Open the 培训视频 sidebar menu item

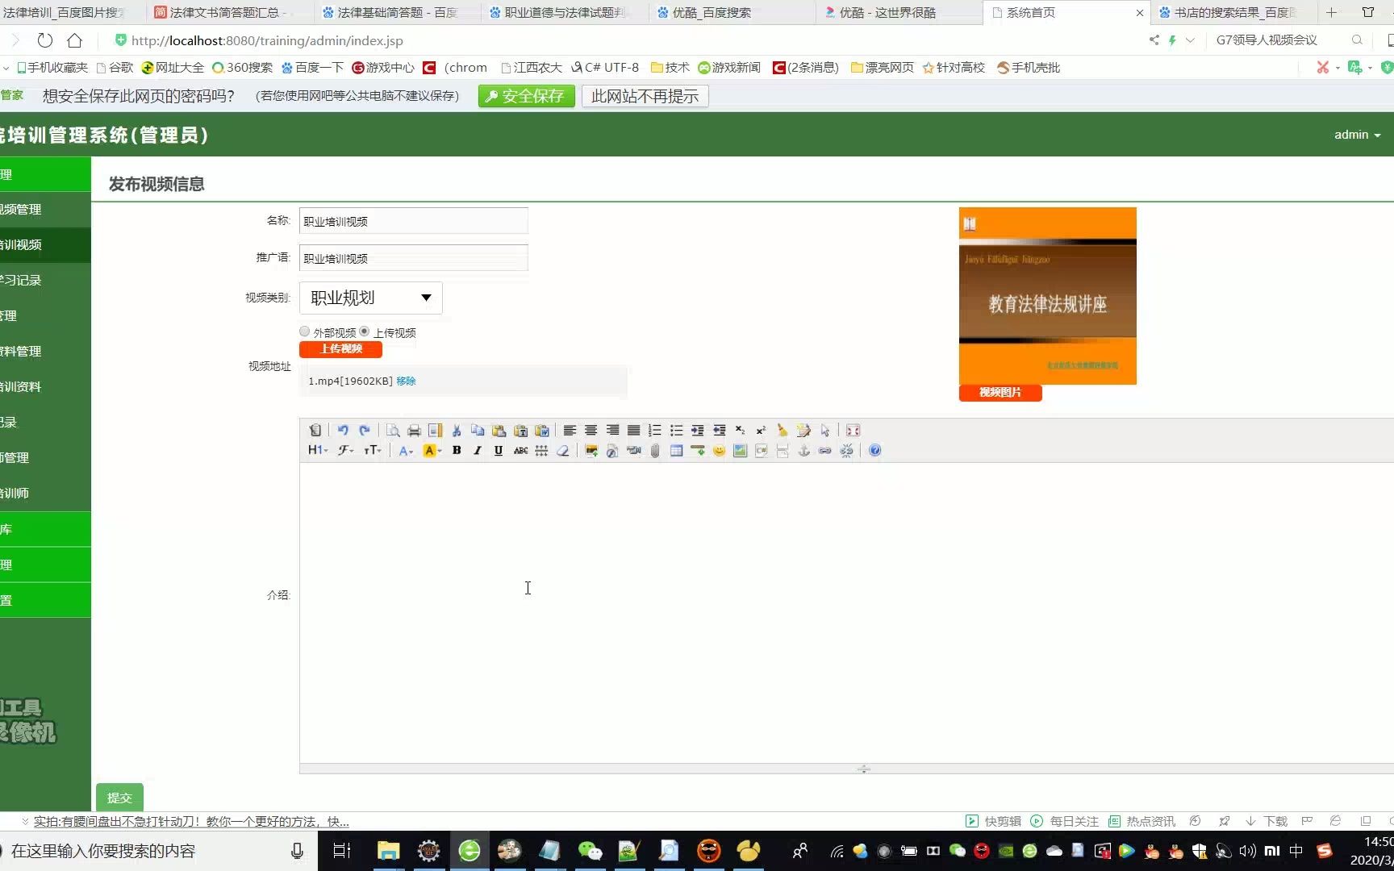24,244
